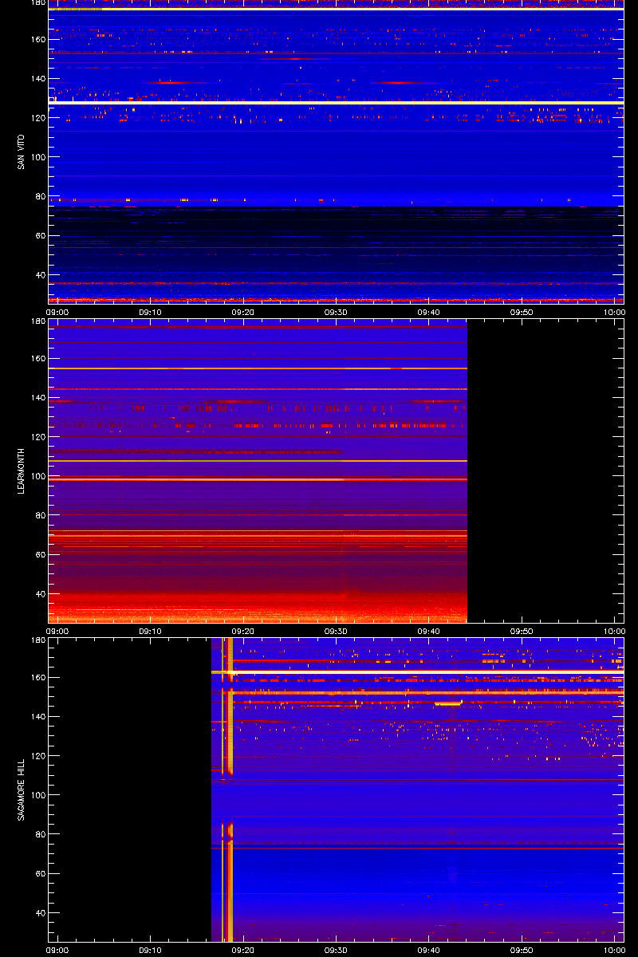The image size is (638, 957).
Task: Select 09:50 label under San Vito panel
Action: click(522, 313)
